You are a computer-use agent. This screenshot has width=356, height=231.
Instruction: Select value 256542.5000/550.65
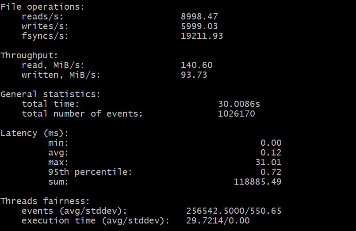[234, 211]
